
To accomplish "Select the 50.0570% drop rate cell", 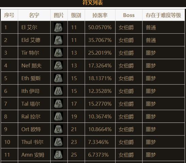I will pyautogui.click(x=100, y=28).
